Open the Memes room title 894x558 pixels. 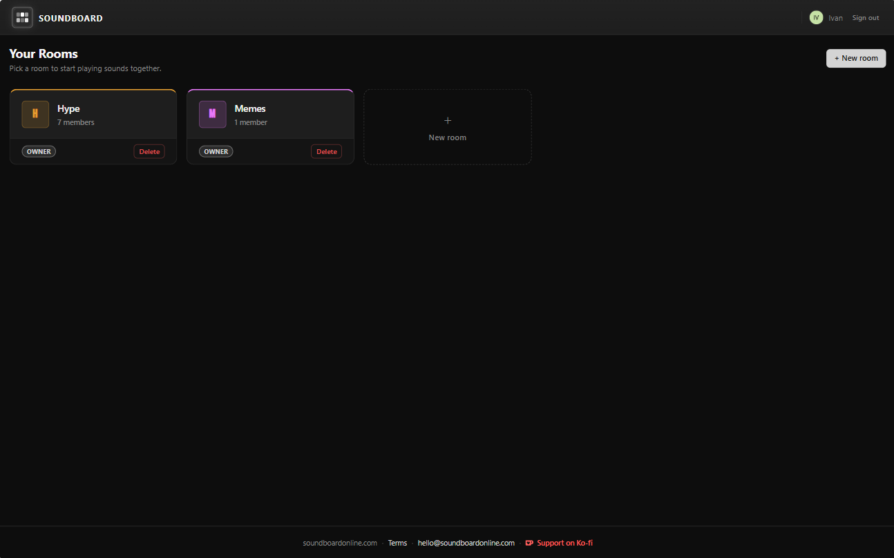[250, 109]
